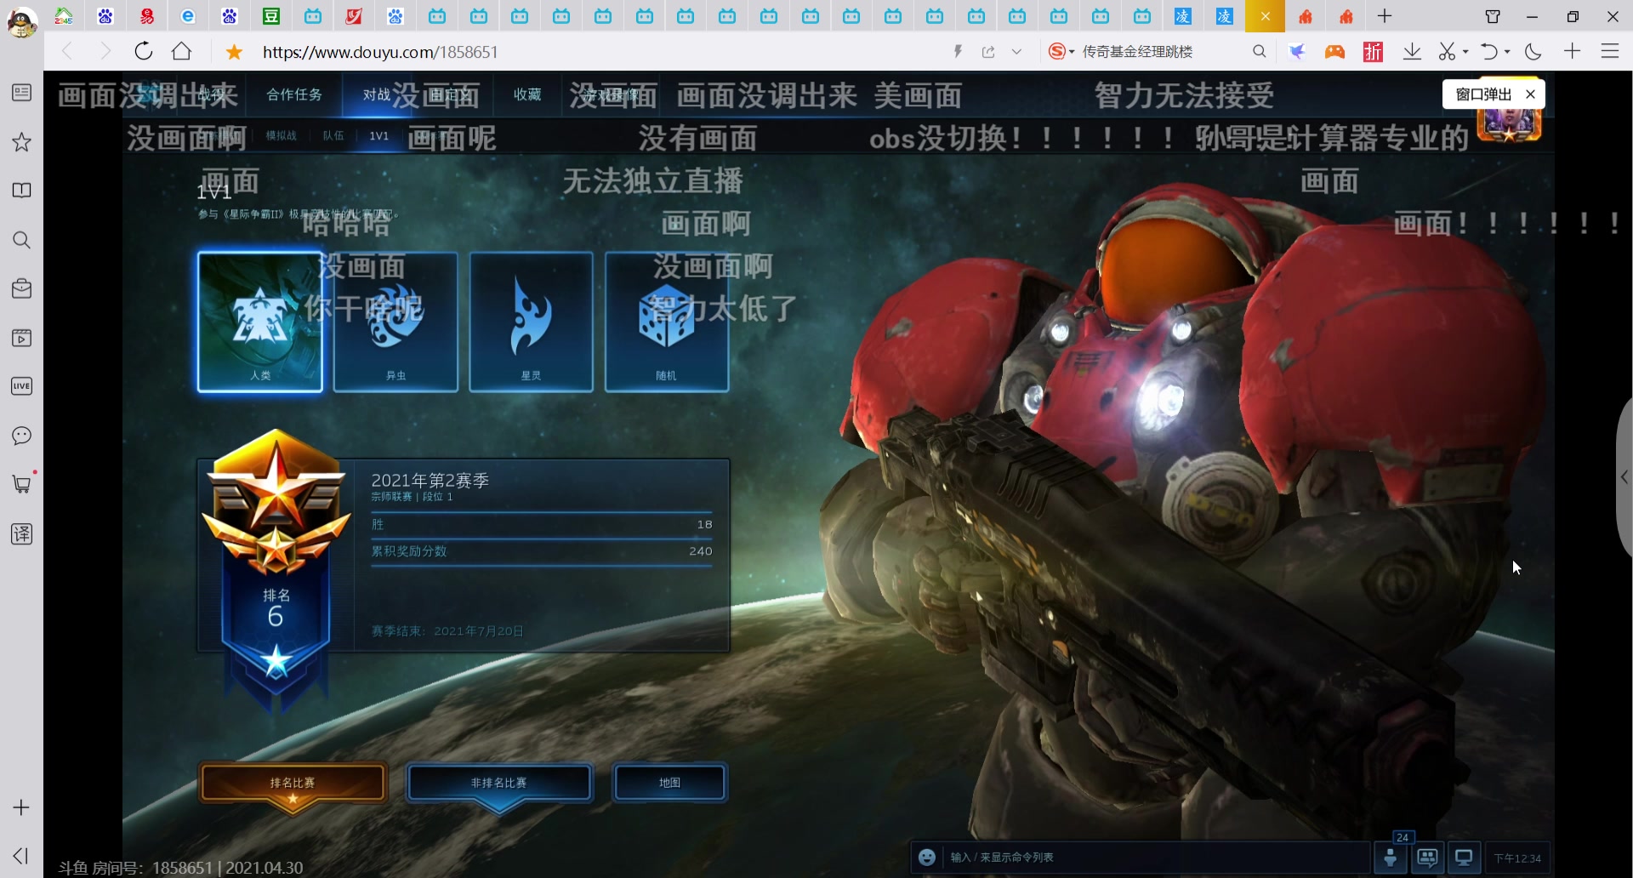This screenshot has height=878, width=1633.
Task: Open the downloads arrow icon
Action: coord(1412,52)
